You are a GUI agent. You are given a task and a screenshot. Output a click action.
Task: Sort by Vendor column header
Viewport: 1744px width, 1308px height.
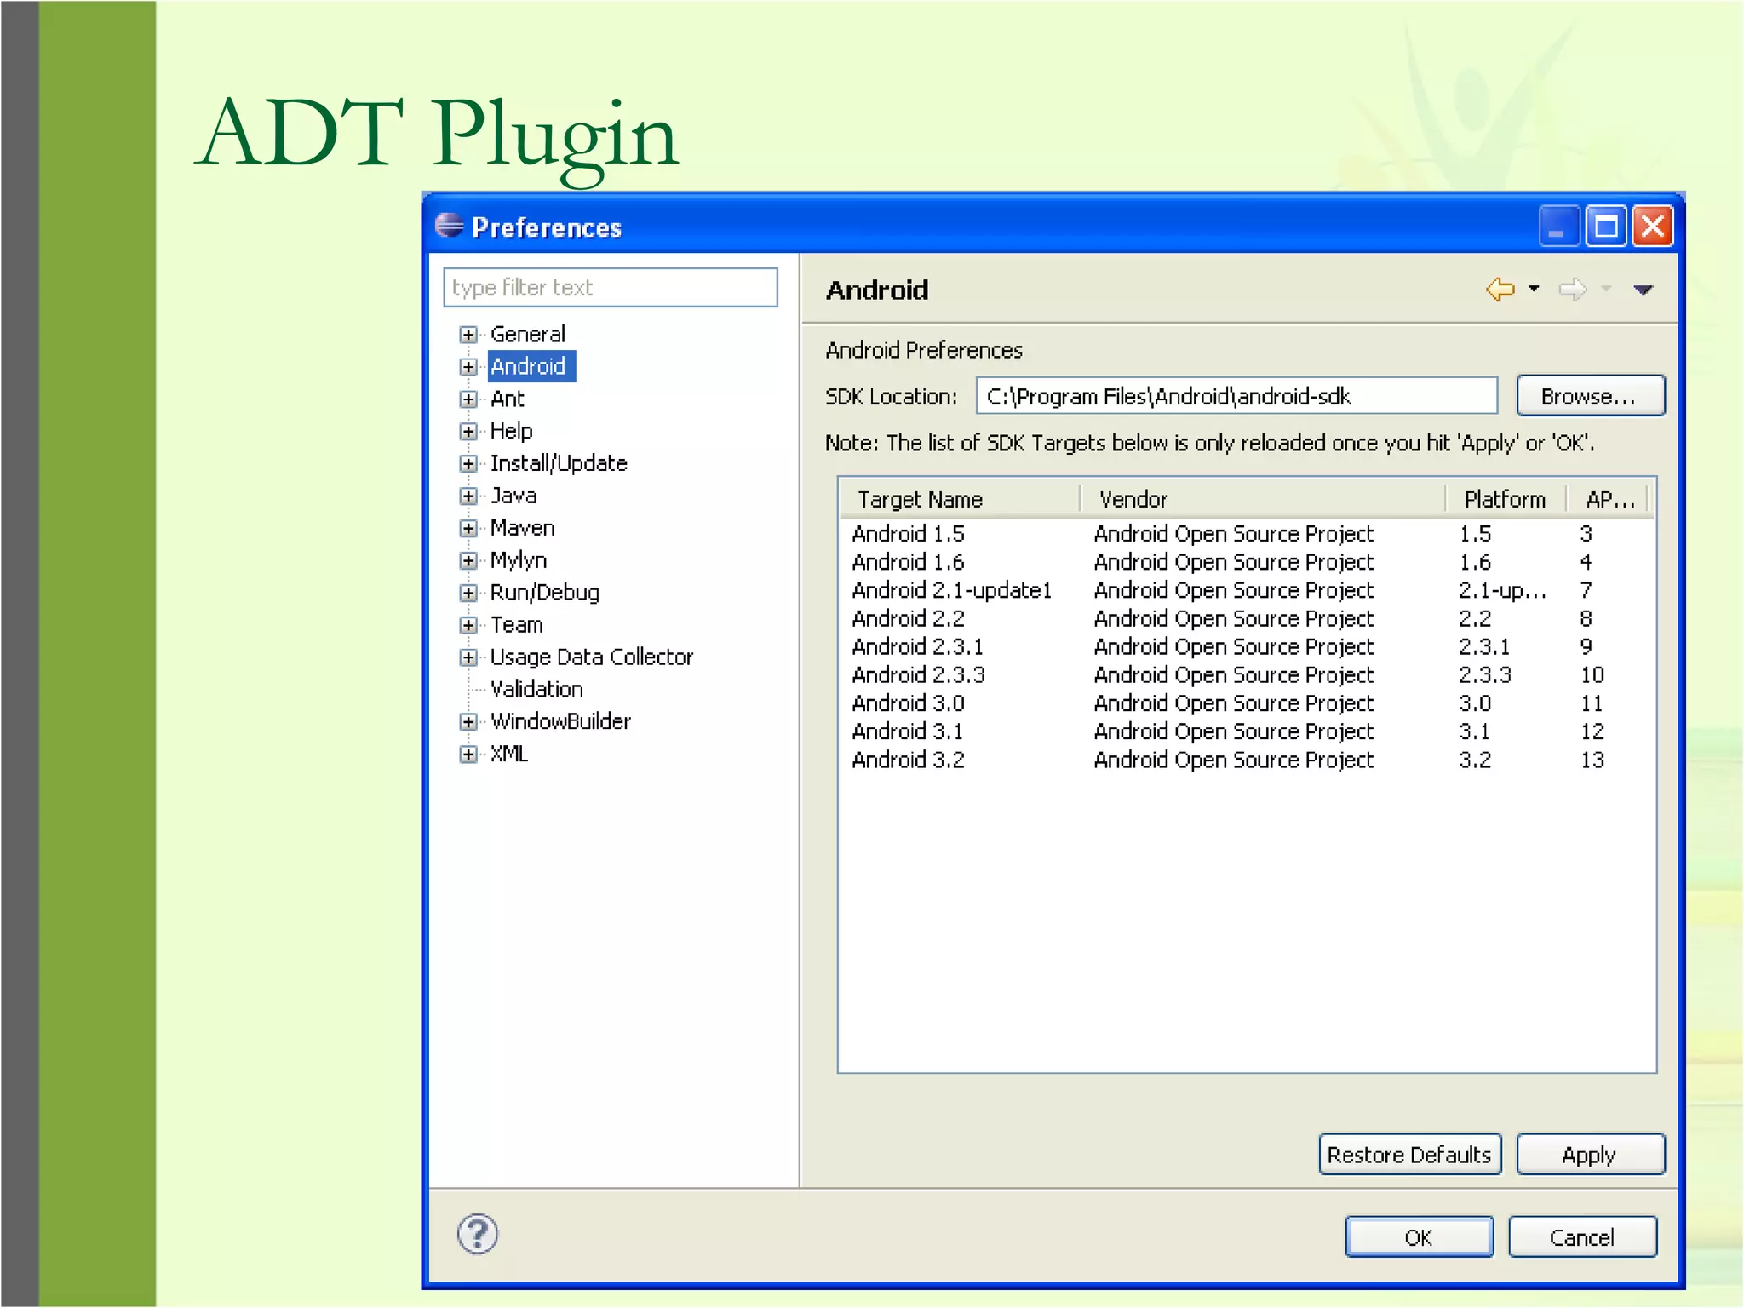[x=1263, y=500]
